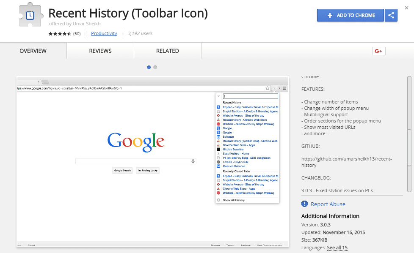This screenshot has width=414, height=253.
Task: Close the extension details dialog
Action: (x=407, y=8)
